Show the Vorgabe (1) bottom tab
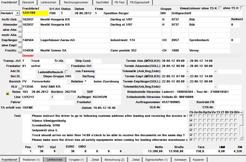 (x=76, y=160)
